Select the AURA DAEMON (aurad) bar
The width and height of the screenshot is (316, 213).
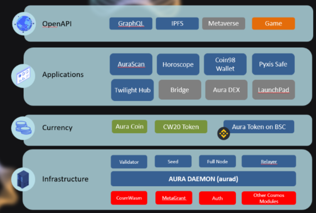coord(203,179)
